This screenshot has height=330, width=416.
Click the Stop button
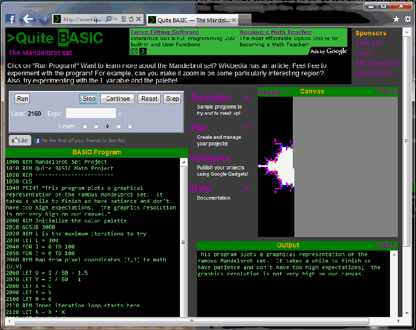coord(88,99)
